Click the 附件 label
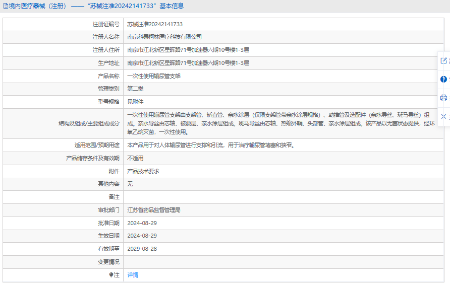450x287 pixels. (114, 171)
